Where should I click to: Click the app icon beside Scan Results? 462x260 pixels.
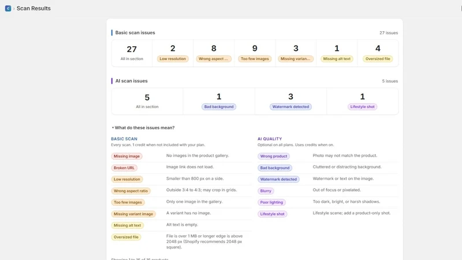coord(8,9)
